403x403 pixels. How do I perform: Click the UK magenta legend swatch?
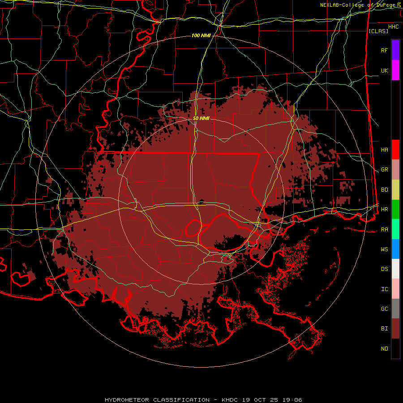click(x=395, y=70)
